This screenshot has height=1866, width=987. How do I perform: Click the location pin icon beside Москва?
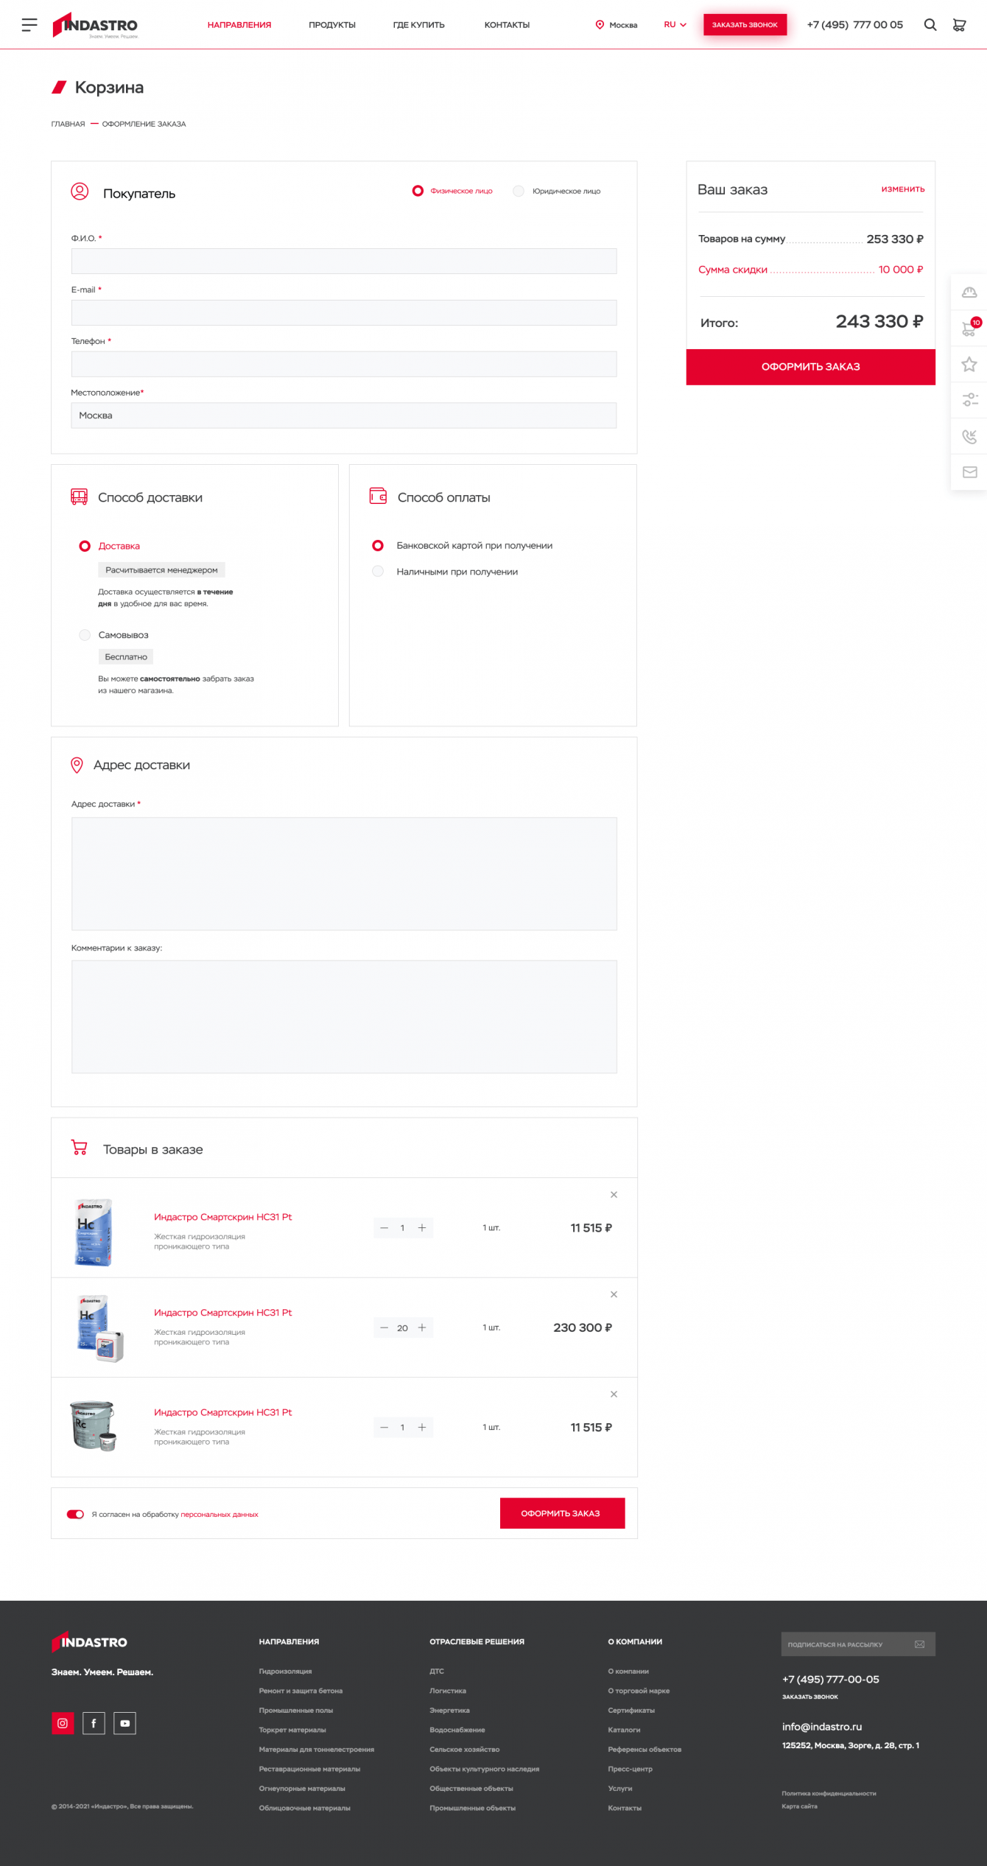[600, 25]
